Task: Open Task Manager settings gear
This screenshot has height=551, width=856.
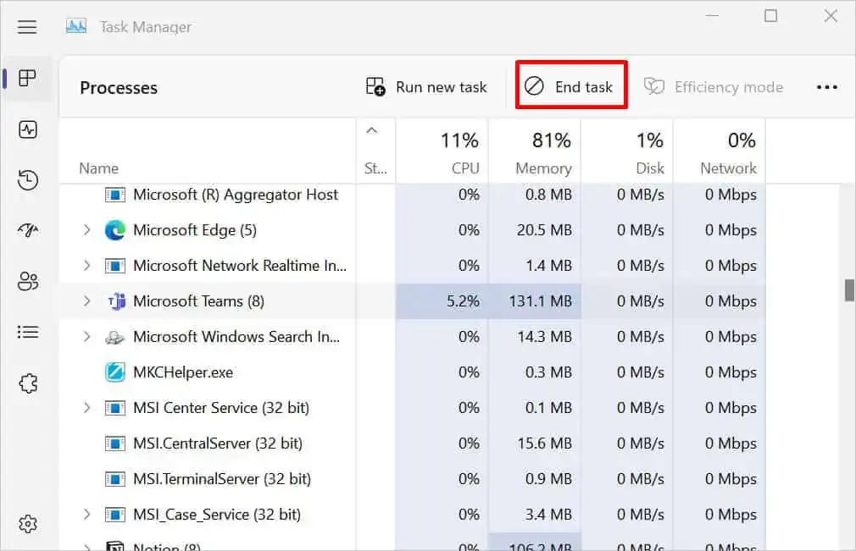Action: 28,524
